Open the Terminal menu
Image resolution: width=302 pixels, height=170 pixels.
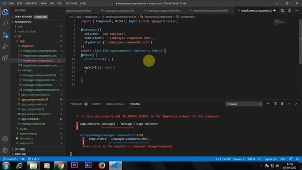click(x=71, y=3)
